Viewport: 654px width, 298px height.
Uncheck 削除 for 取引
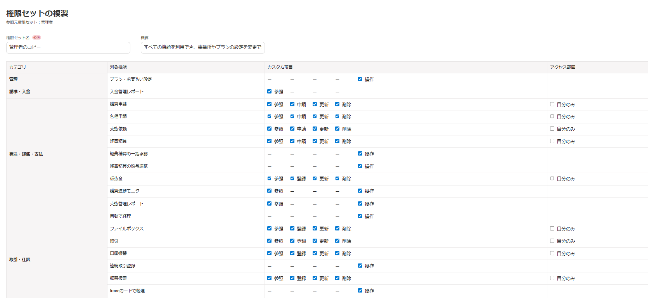tap(337, 241)
